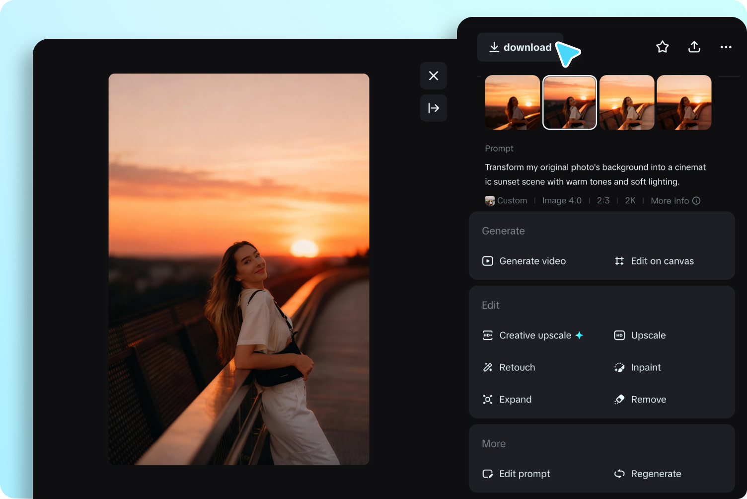747x499 pixels.
Task: Select the third sunset thumbnail
Action: click(627, 102)
